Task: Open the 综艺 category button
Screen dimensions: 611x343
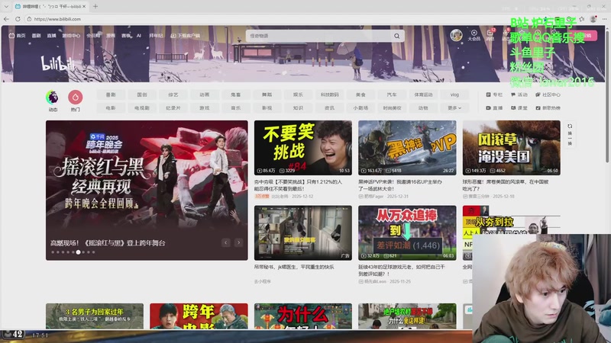Action: (173, 95)
